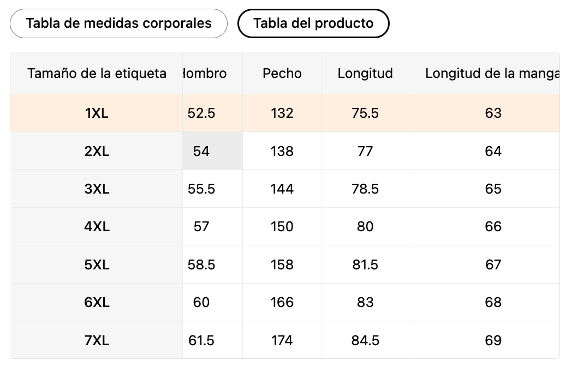The image size is (572, 373).
Task: Select the 7XL size row label
Action: (x=97, y=340)
